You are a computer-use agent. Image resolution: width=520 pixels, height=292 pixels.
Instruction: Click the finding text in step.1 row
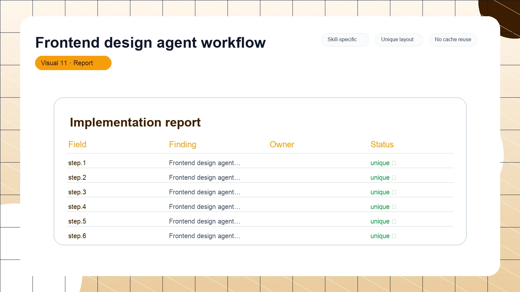205,163
